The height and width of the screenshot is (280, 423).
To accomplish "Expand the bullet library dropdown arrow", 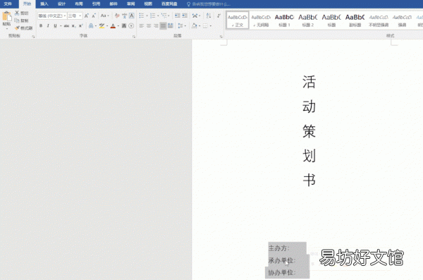I will coord(147,16).
